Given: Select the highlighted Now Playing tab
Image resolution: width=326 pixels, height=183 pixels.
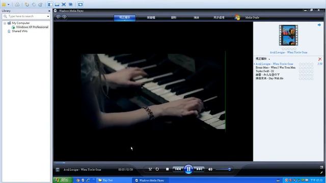Looking at the screenshot, I should (x=124, y=18).
